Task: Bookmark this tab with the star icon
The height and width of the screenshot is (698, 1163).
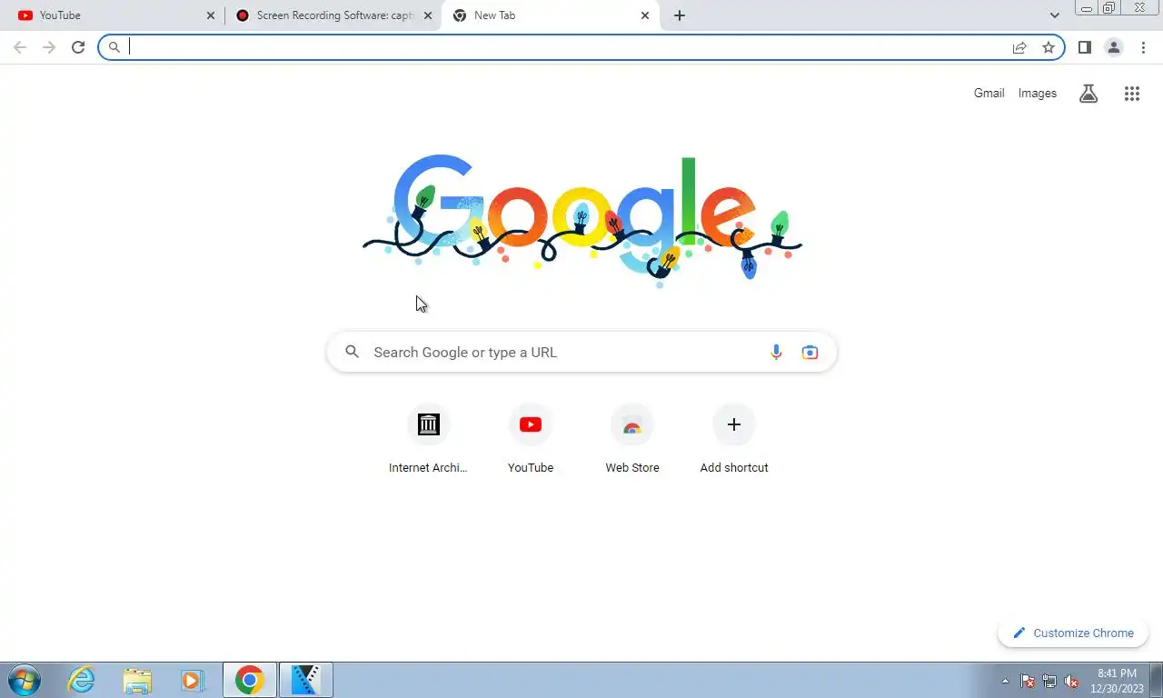Action: tap(1049, 47)
